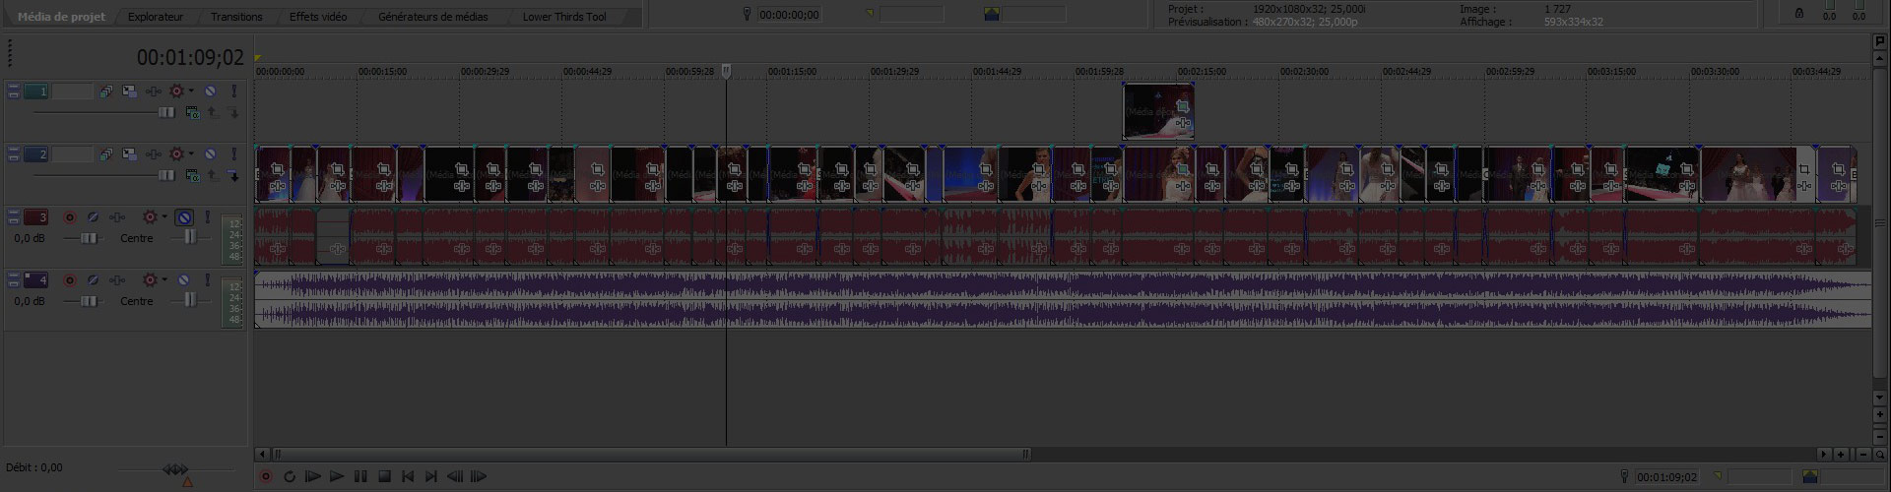This screenshot has width=1891, height=492.
Task: Click the playback rate scrub control
Action: 175,470
